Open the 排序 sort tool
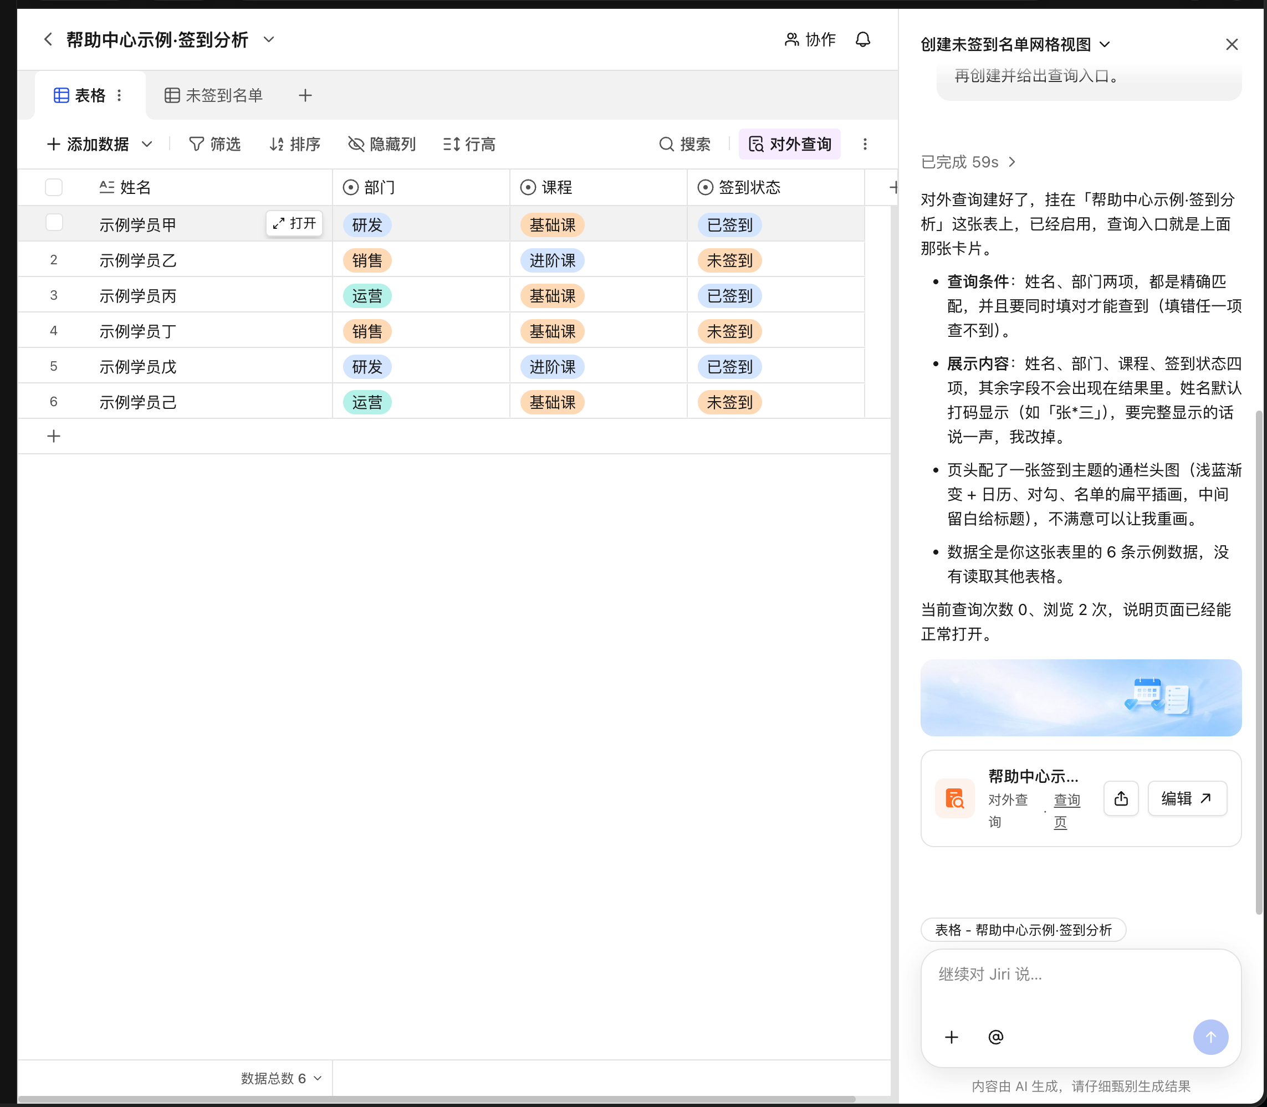This screenshot has height=1107, width=1267. (295, 144)
